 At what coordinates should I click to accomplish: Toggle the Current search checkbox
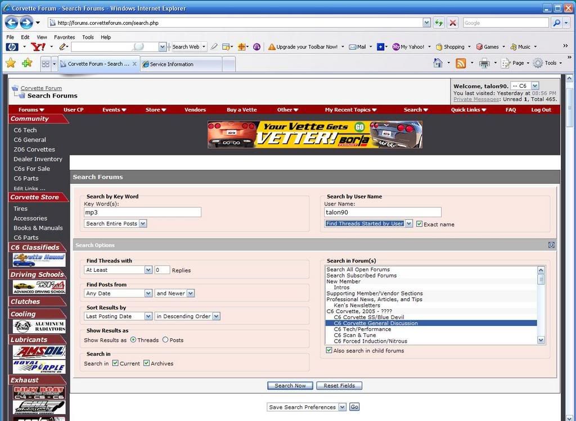tap(115, 363)
